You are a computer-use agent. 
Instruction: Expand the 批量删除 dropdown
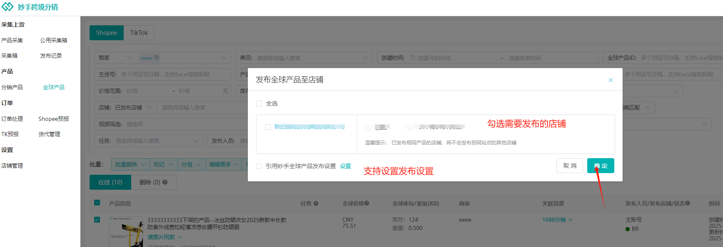[130, 164]
